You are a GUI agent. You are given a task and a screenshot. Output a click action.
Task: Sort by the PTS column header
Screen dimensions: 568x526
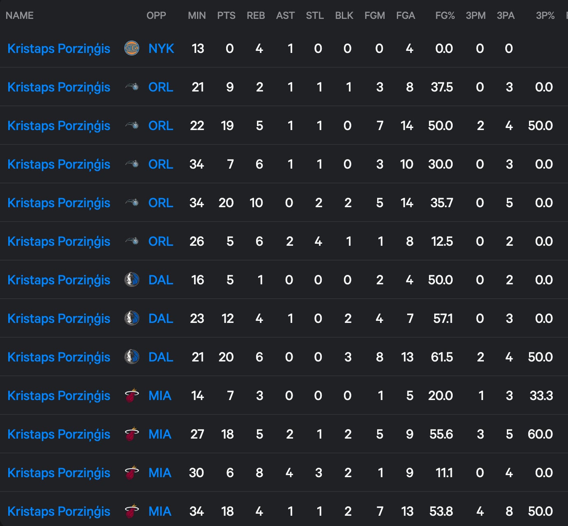click(226, 16)
